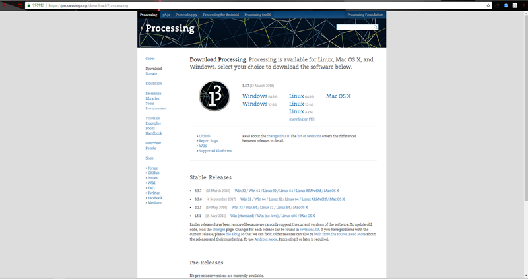Open the Report Bugs link
This screenshot has width=528, height=279.
(x=208, y=141)
